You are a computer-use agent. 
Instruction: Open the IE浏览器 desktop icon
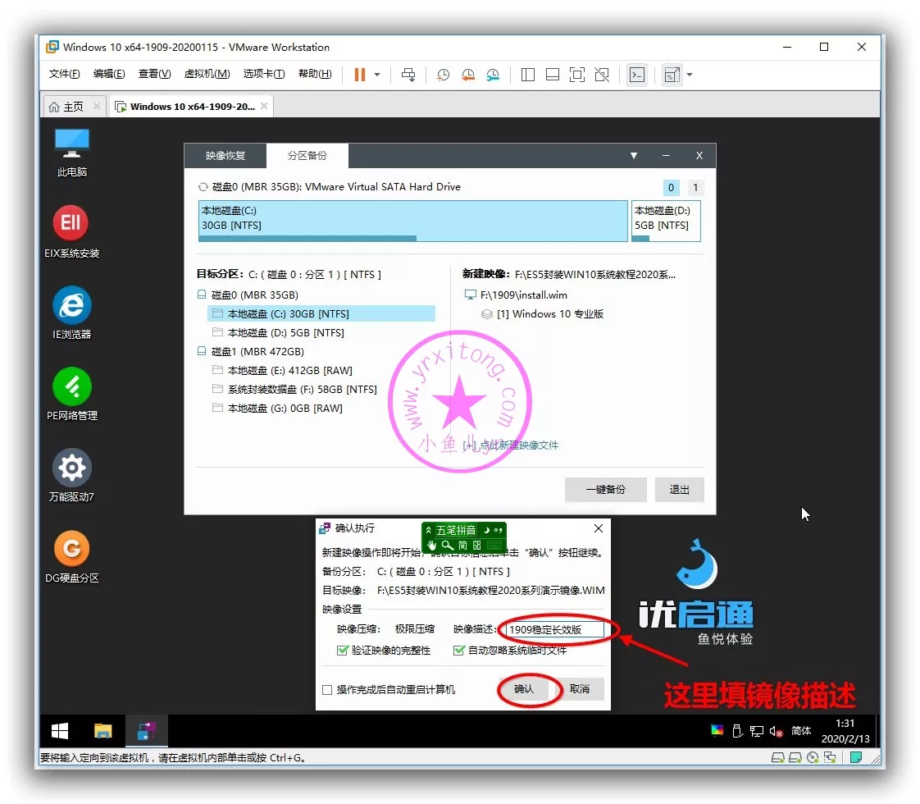pos(71,305)
